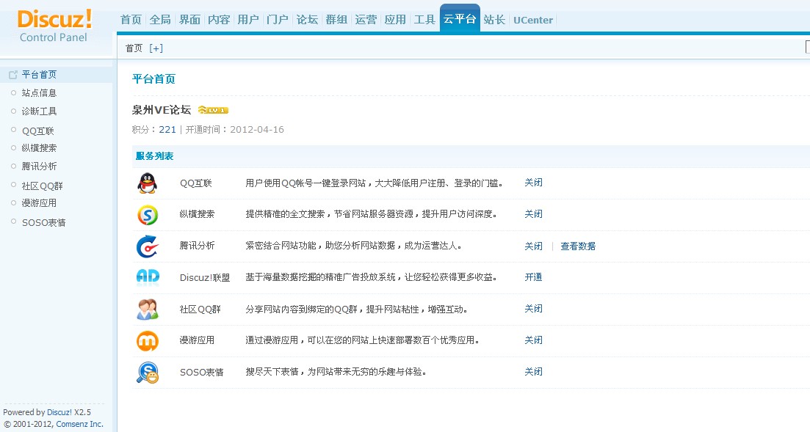Open 诊断工具 in the sidebar

click(39, 111)
